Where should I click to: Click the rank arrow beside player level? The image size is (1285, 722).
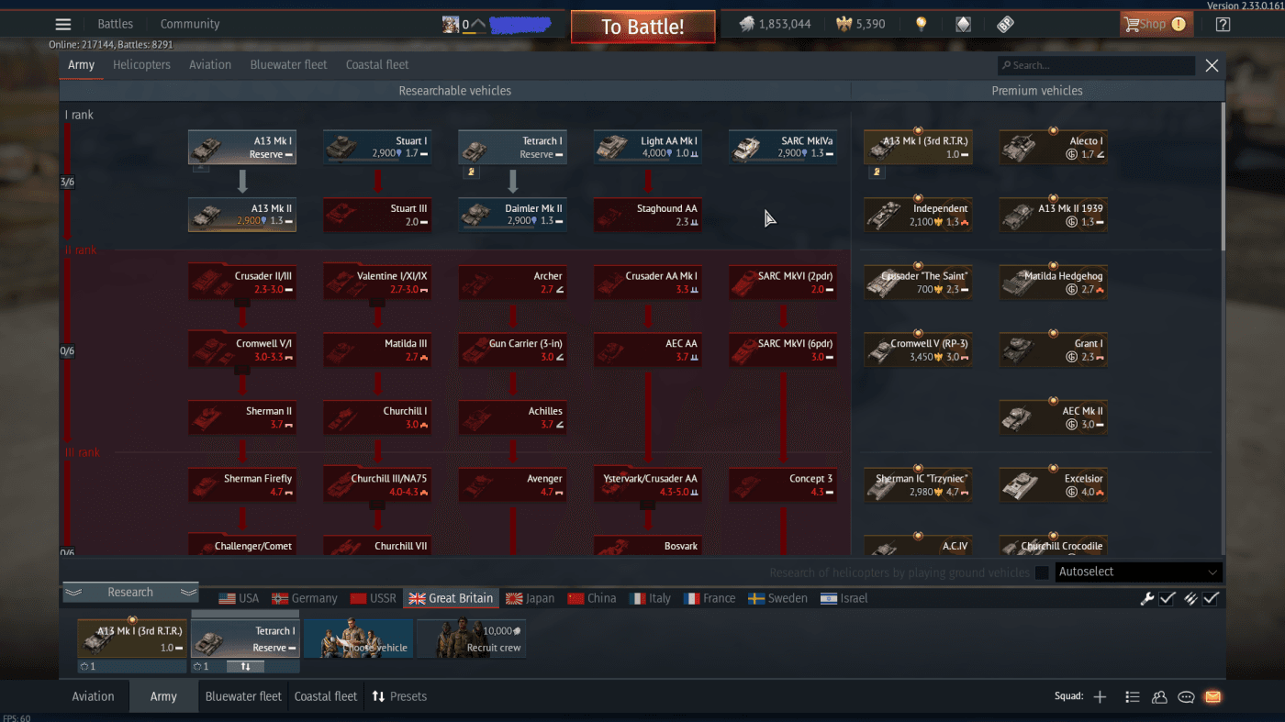click(x=478, y=24)
